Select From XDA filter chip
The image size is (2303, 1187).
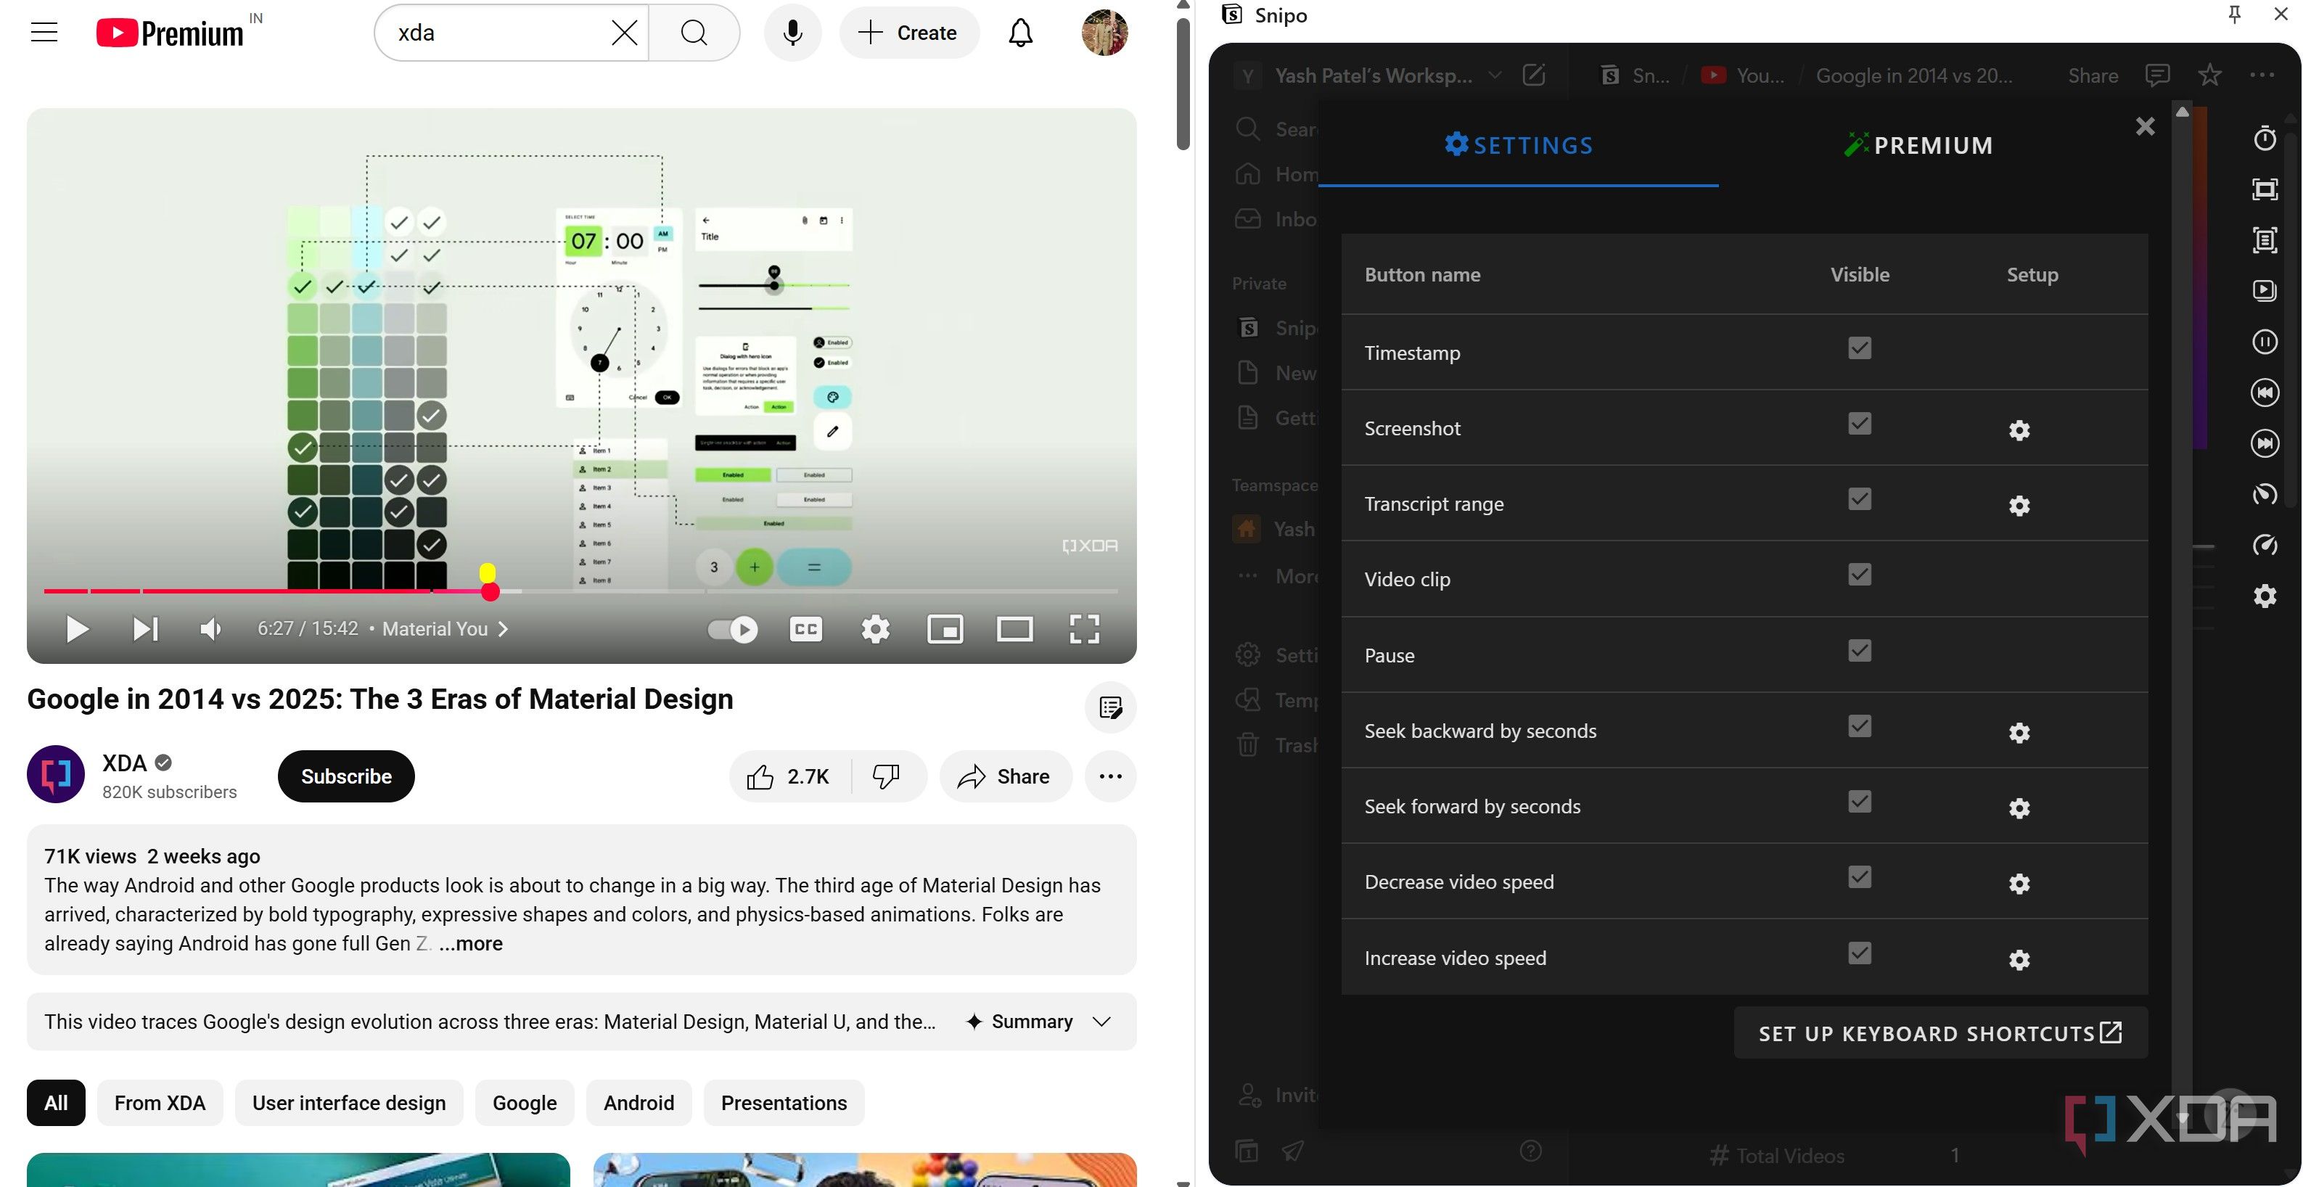coord(160,1103)
